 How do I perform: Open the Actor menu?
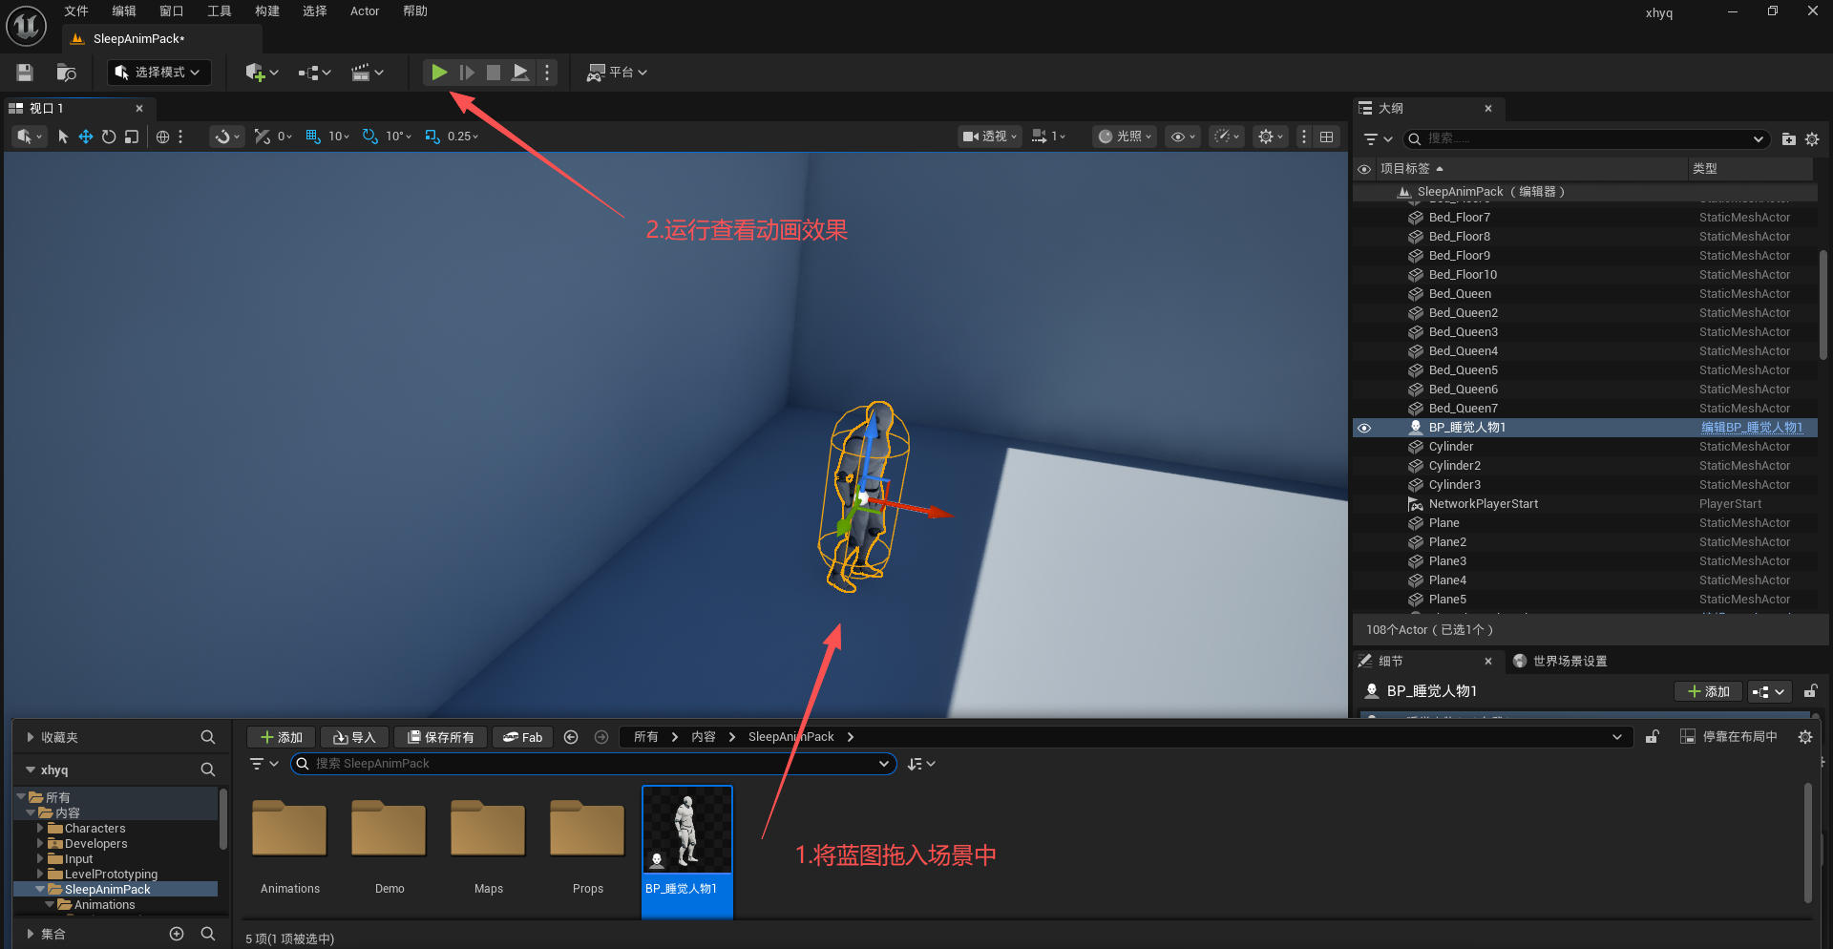pyautogui.click(x=365, y=11)
